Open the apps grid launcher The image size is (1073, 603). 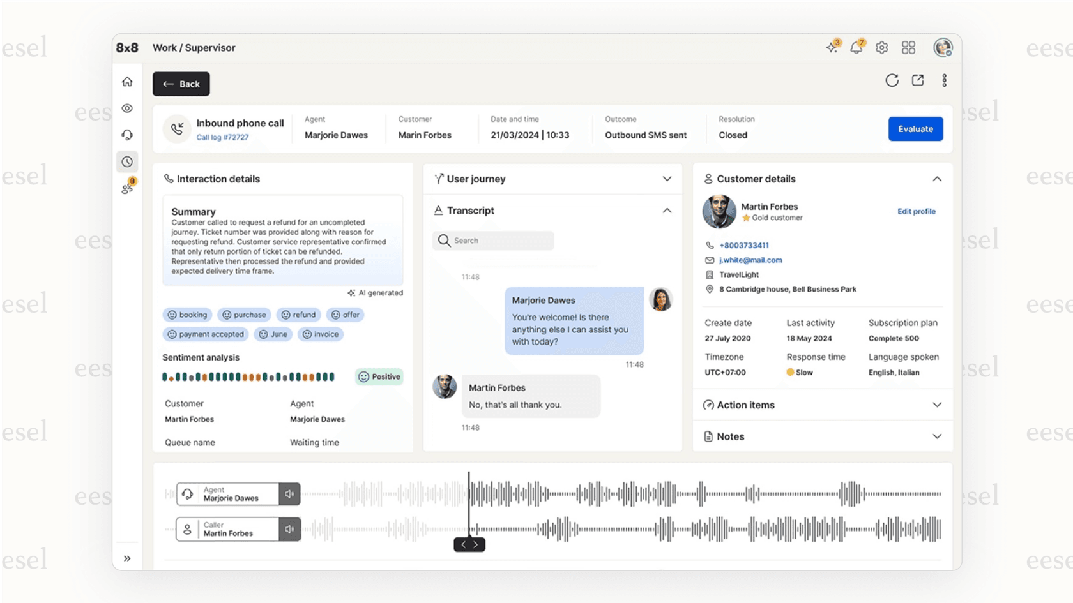coord(908,47)
